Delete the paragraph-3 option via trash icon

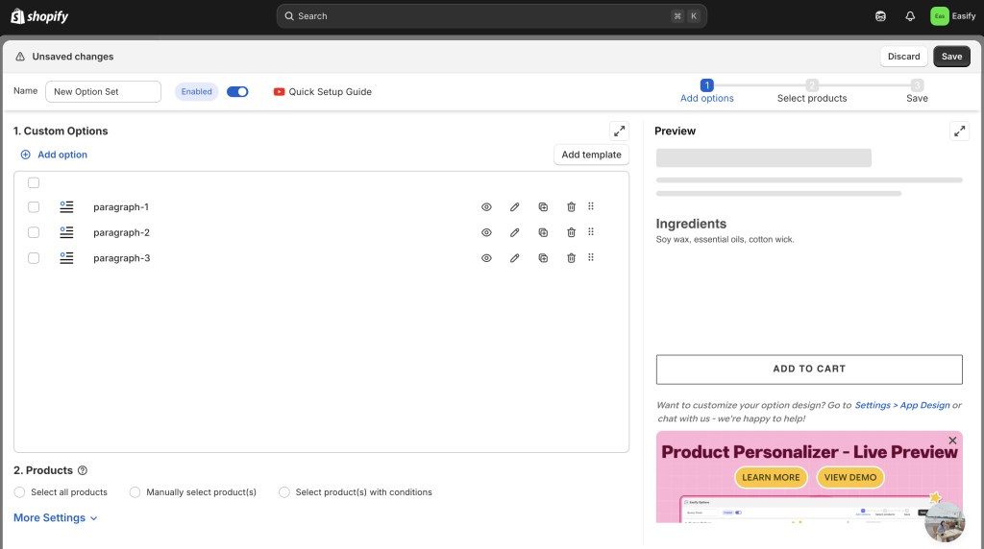tap(571, 258)
